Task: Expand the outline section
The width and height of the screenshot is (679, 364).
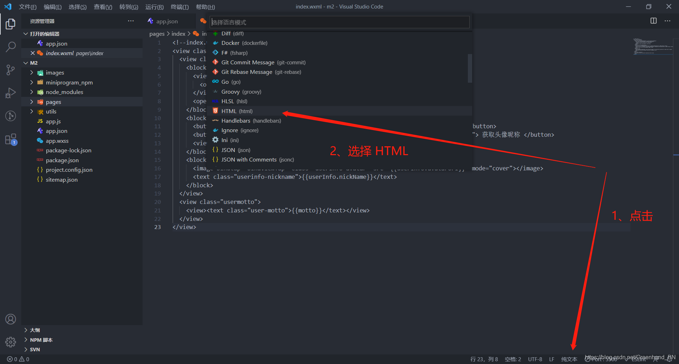Action: 26,330
